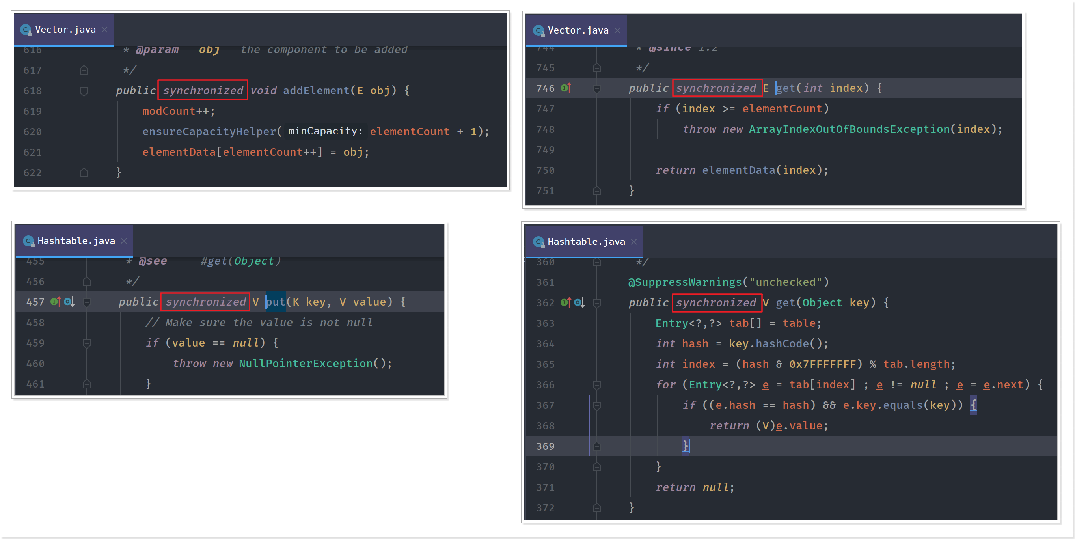Click the overridden-by icon at Hashtable line 362

[579, 303]
